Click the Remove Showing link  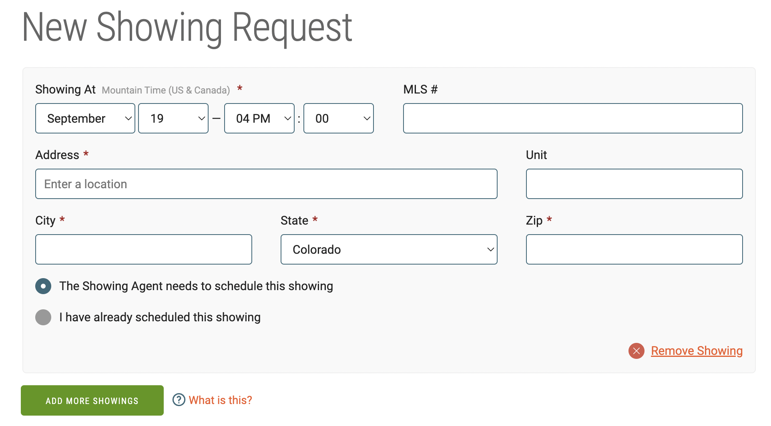697,351
